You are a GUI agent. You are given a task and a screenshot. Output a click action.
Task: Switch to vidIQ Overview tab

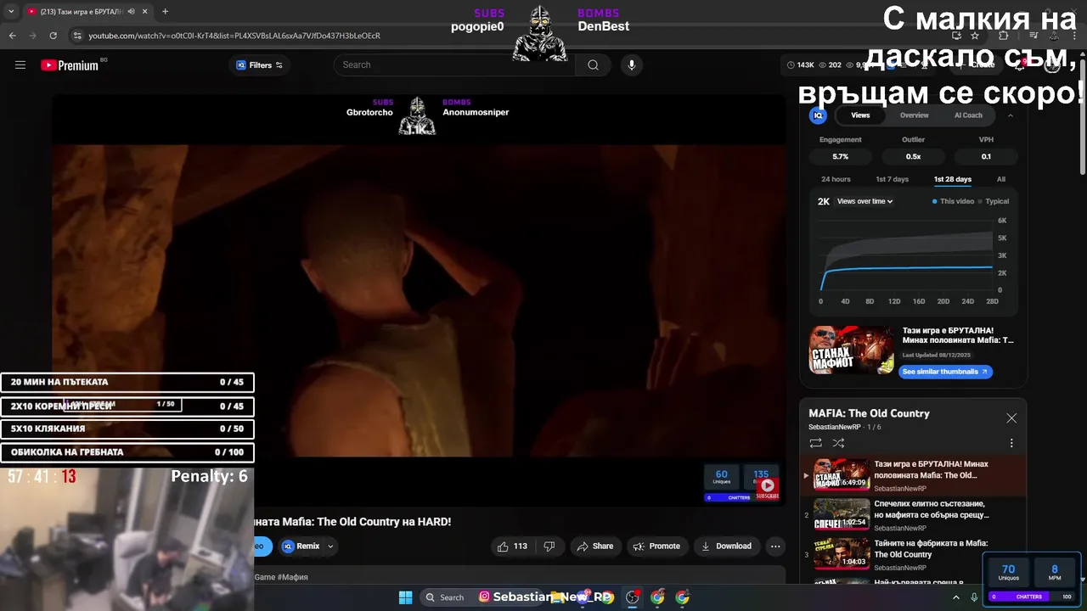(914, 115)
